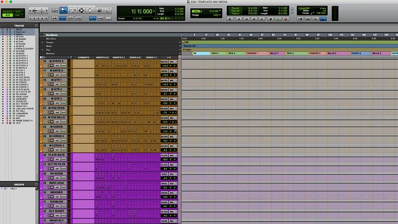This screenshot has height=224, width=398.
Task: Jump to the BILLO 1 marker
Action: (x=274, y=53)
